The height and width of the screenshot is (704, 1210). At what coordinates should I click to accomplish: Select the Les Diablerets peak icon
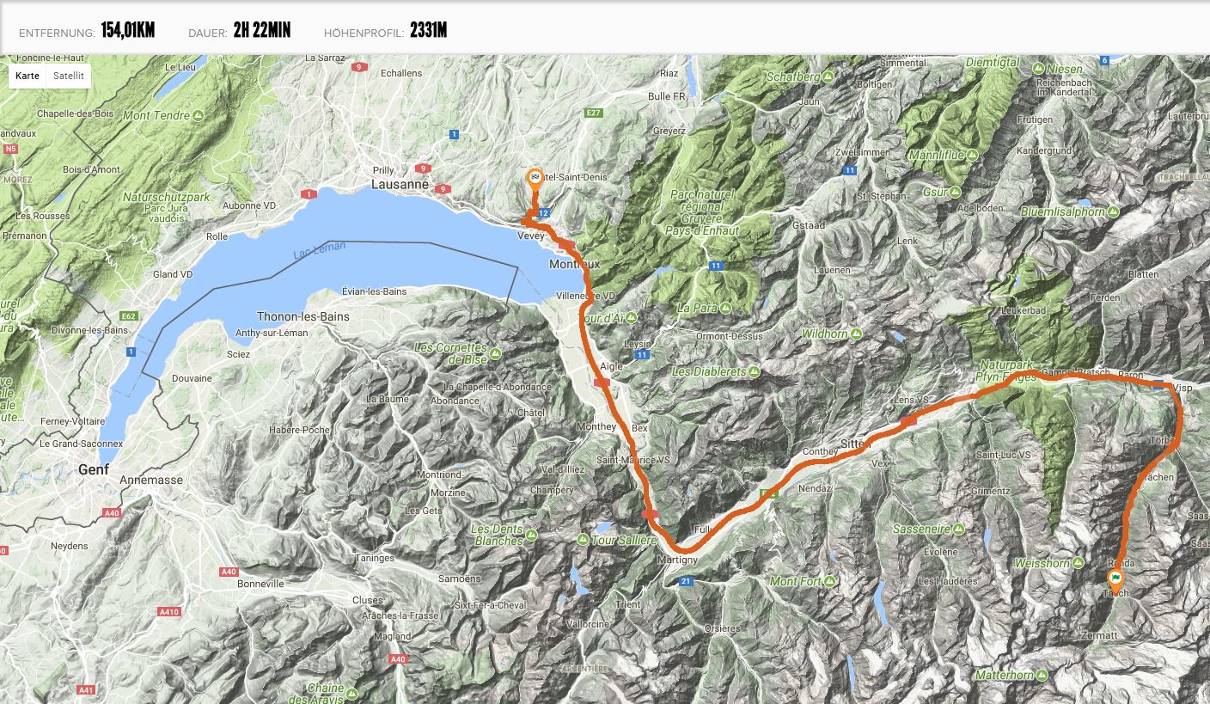[x=754, y=371]
